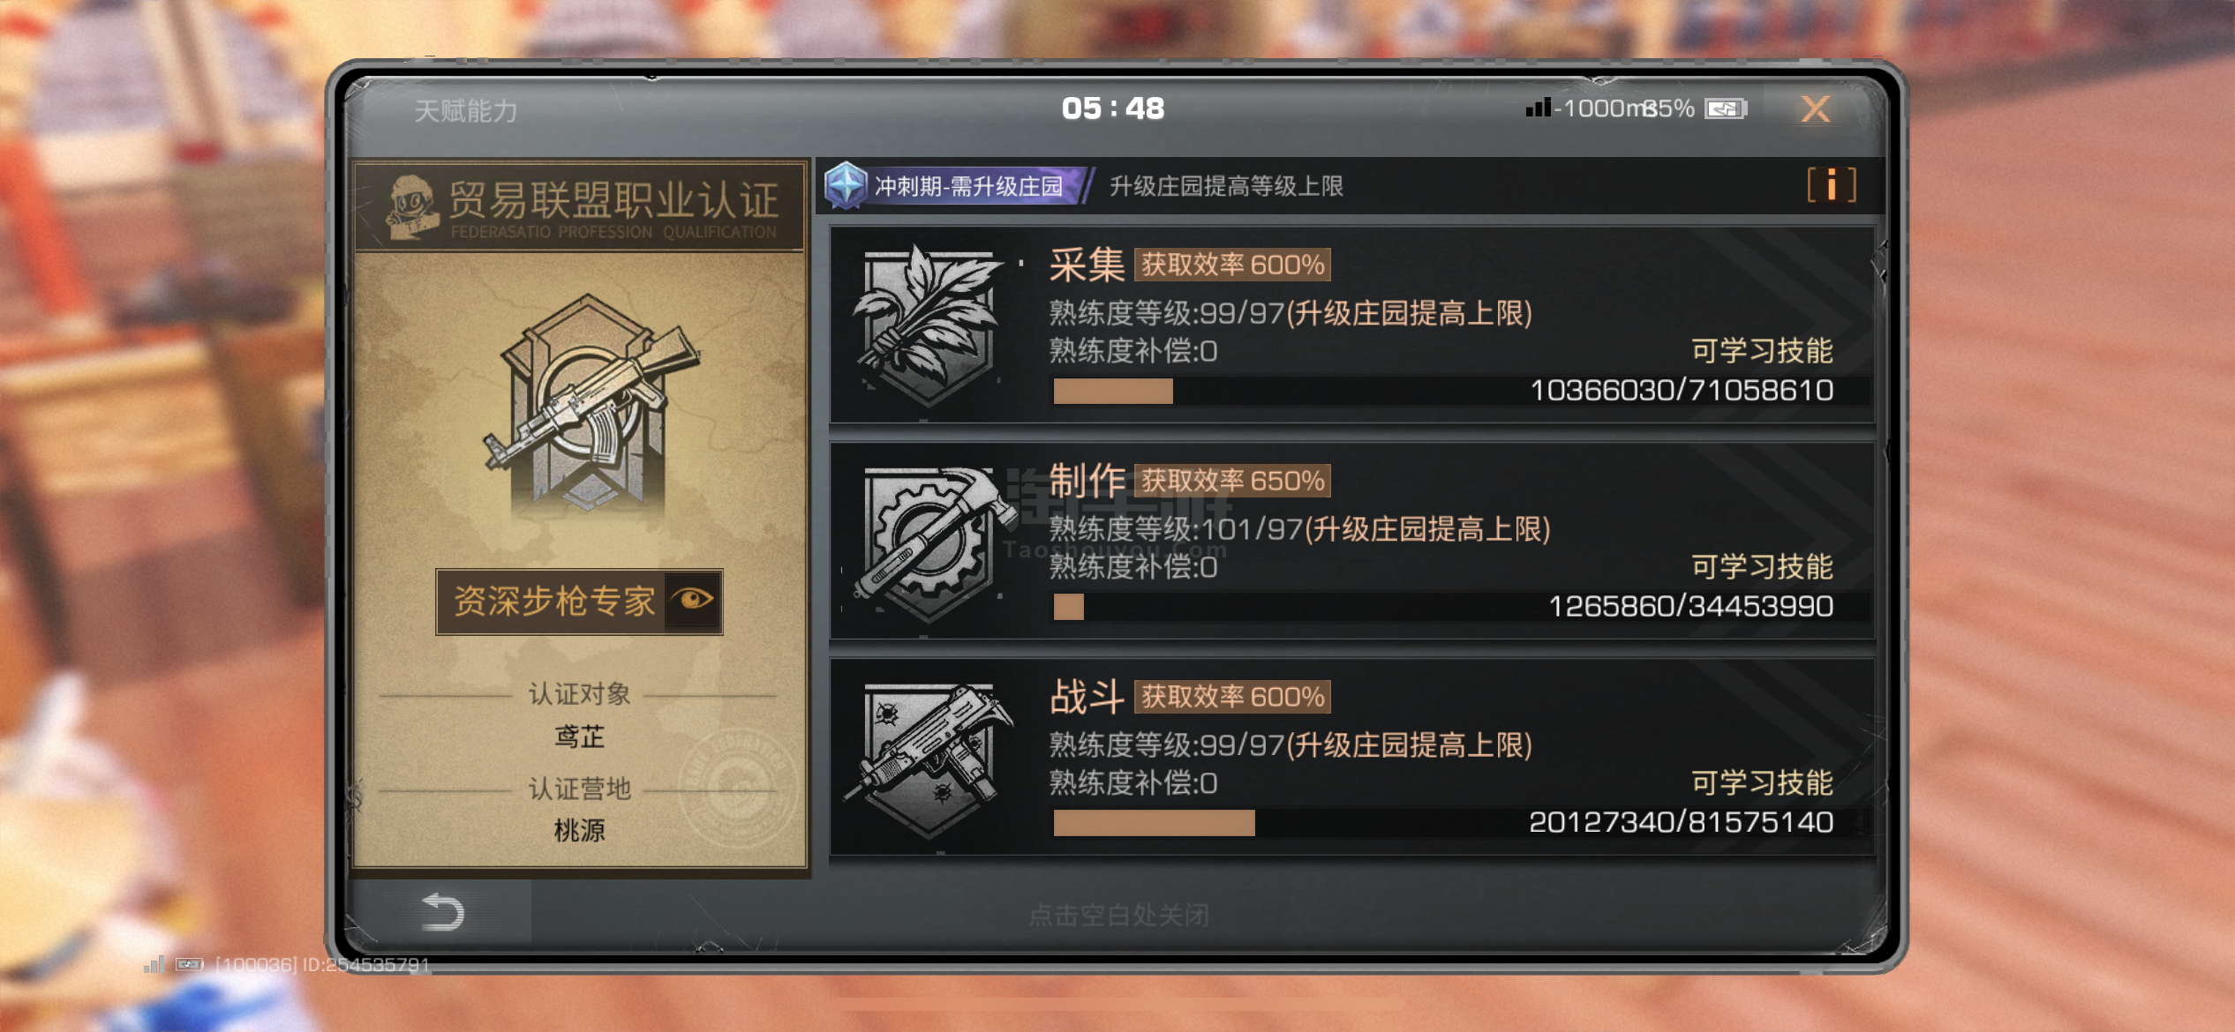Click the 天赋能力 title label

466,111
